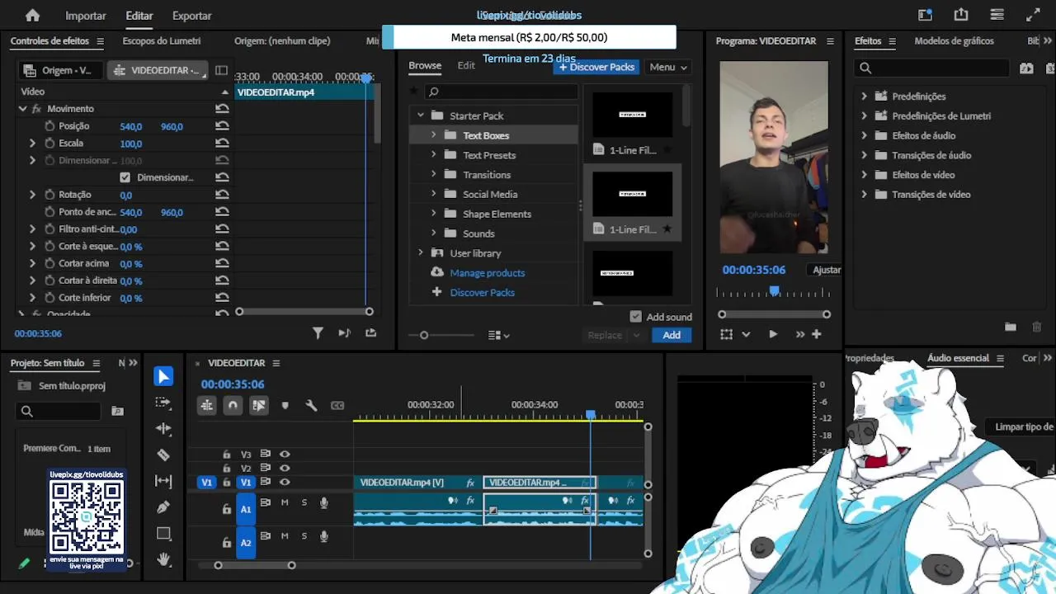The width and height of the screenshot is (1056, 594).
Task: Expand the Transitions folder in packs
Action: pos(433,174)
